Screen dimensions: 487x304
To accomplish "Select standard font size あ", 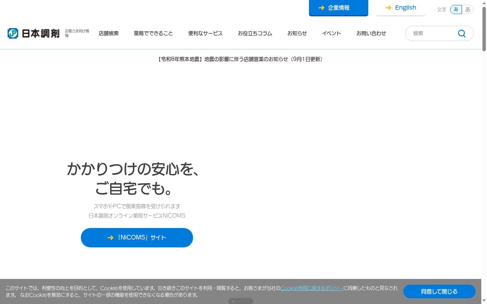I will point(456,9).
